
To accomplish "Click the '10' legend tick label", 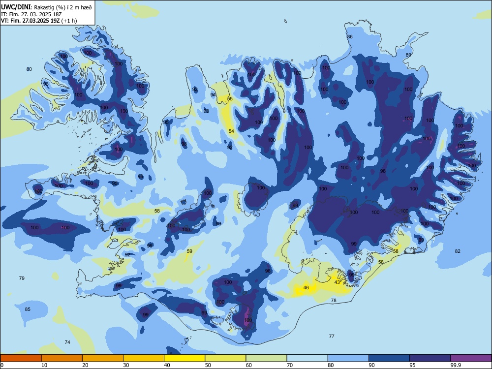I will click(x=44, y=365).
